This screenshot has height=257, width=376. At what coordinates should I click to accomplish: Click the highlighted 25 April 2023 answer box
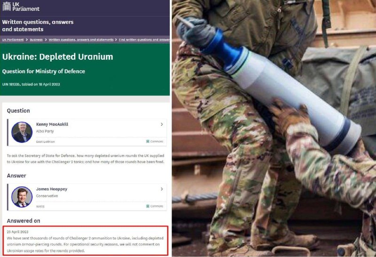[x=86, y=241]
